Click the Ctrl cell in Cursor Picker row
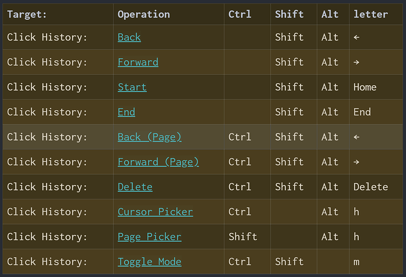Image resolution: width=406 pixels, height=277 pixels. tap(239, 212)
